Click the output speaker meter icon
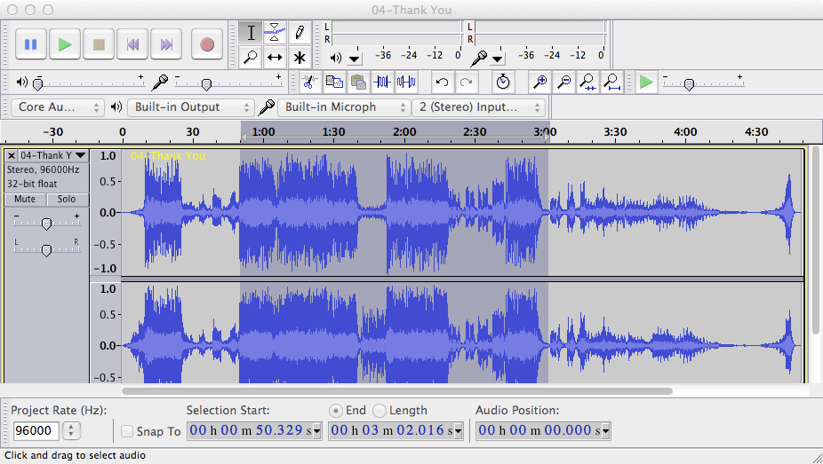The image size is (823, 464). click(335, 58)
